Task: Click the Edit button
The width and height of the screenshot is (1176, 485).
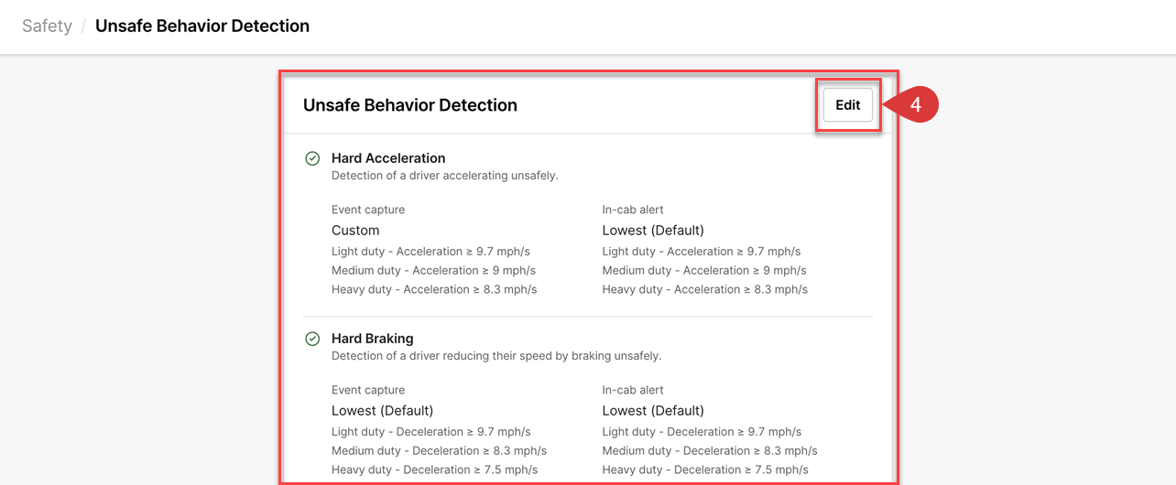Action: click(847, 105)
